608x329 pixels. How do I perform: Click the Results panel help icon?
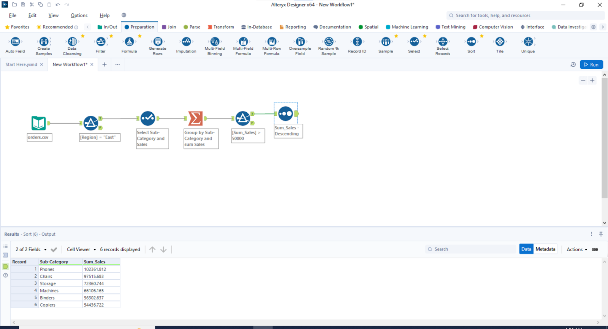tap(5, 275)
